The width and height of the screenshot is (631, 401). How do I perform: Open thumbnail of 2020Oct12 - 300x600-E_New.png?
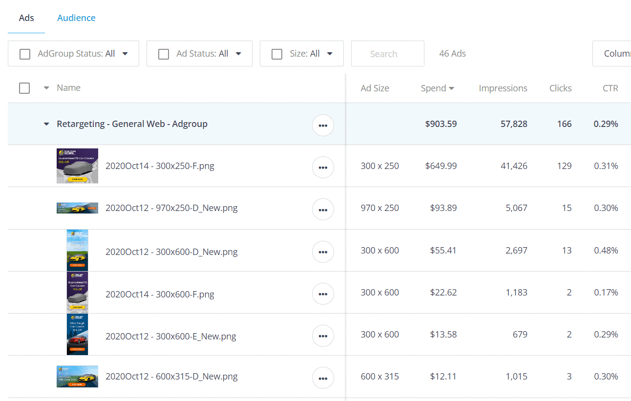tap(77, 334)
